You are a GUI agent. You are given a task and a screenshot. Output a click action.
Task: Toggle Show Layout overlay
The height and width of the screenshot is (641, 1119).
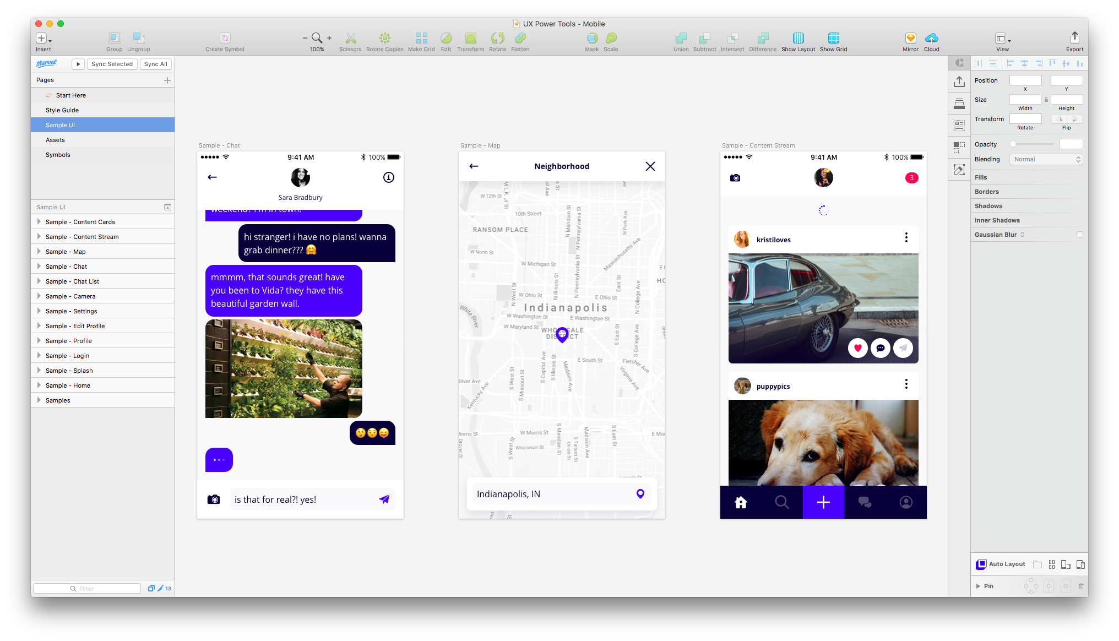coord(798,38)
